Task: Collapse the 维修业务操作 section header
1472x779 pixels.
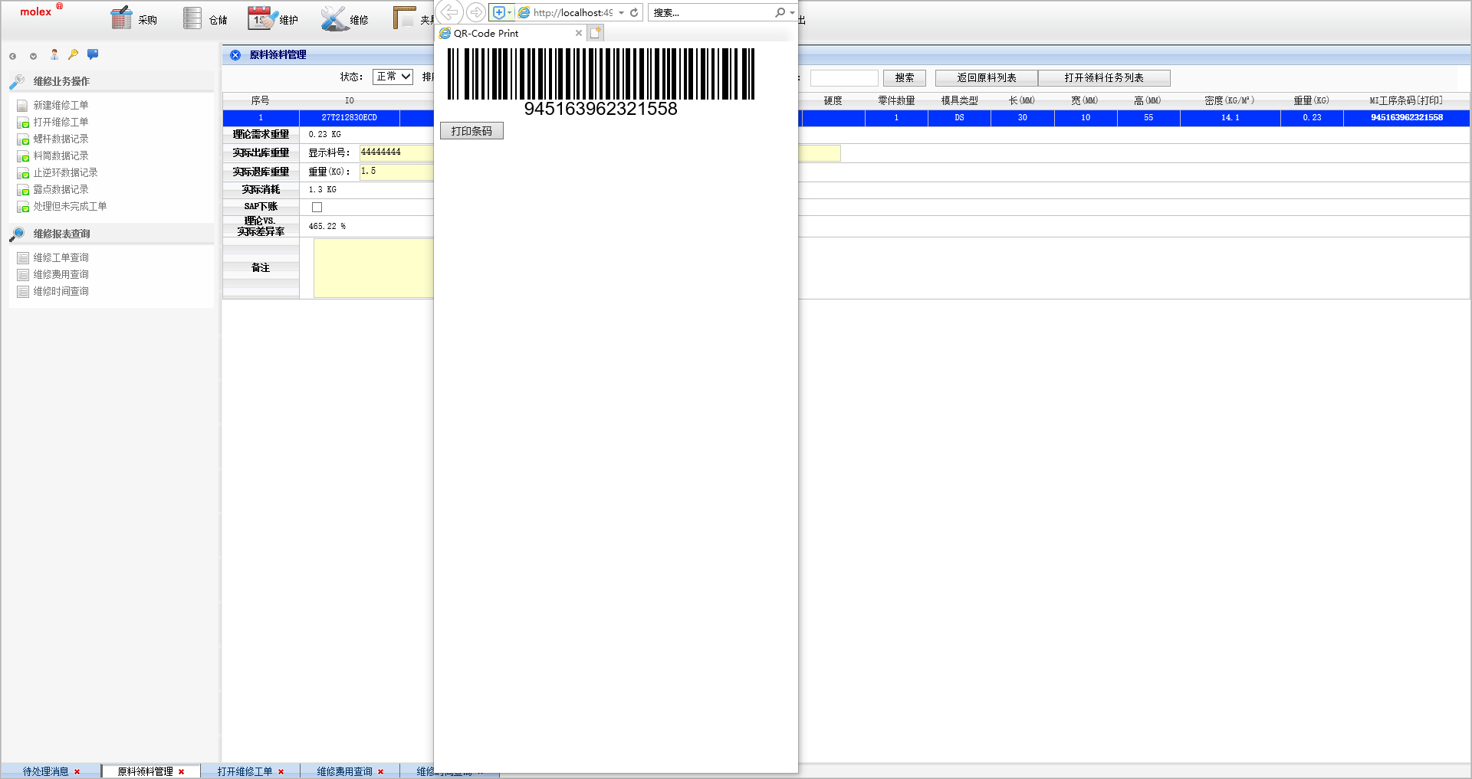Action: click(111, 81)
